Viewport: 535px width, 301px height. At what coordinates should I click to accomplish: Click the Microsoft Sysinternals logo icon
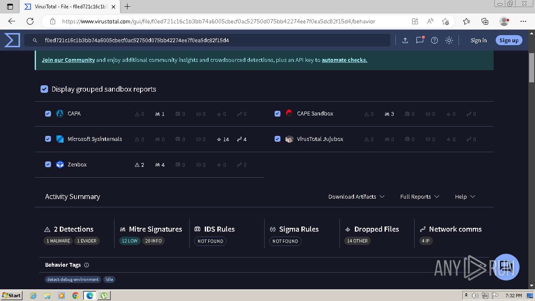coord(60,139)
